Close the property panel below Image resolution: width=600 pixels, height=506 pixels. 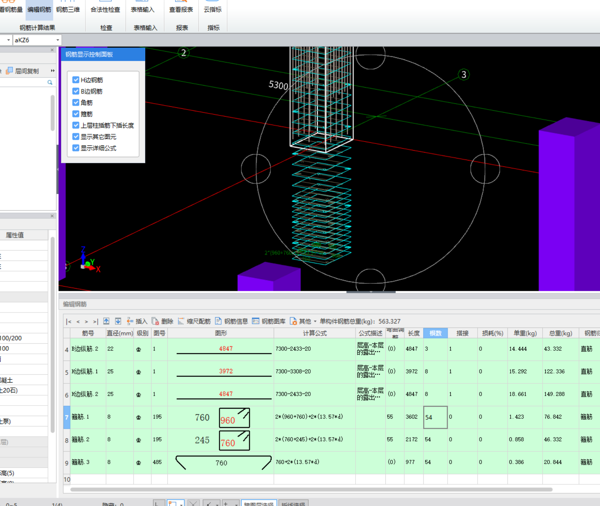[x=52, y=216]
